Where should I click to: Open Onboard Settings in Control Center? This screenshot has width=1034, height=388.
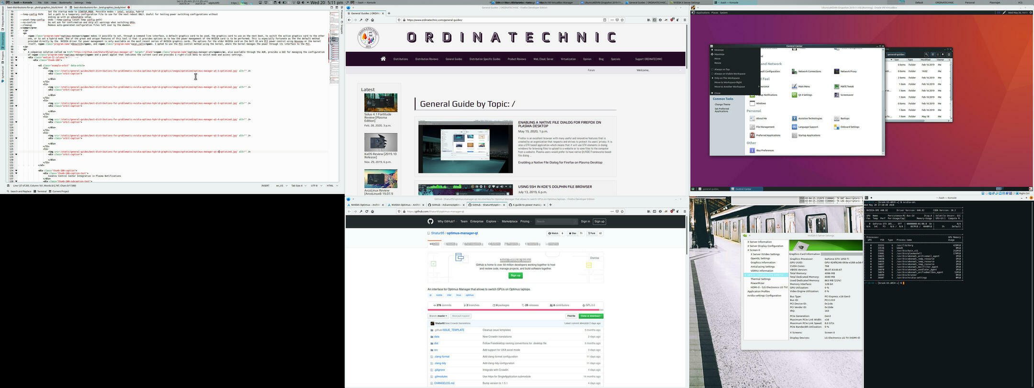847,127
